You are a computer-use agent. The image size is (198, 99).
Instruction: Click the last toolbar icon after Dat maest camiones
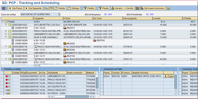point(168,8)
